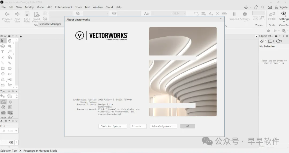Click OK in About Vectorworks dialog
The height and width of the screenshot is (153, 289).
coord(187,126)
